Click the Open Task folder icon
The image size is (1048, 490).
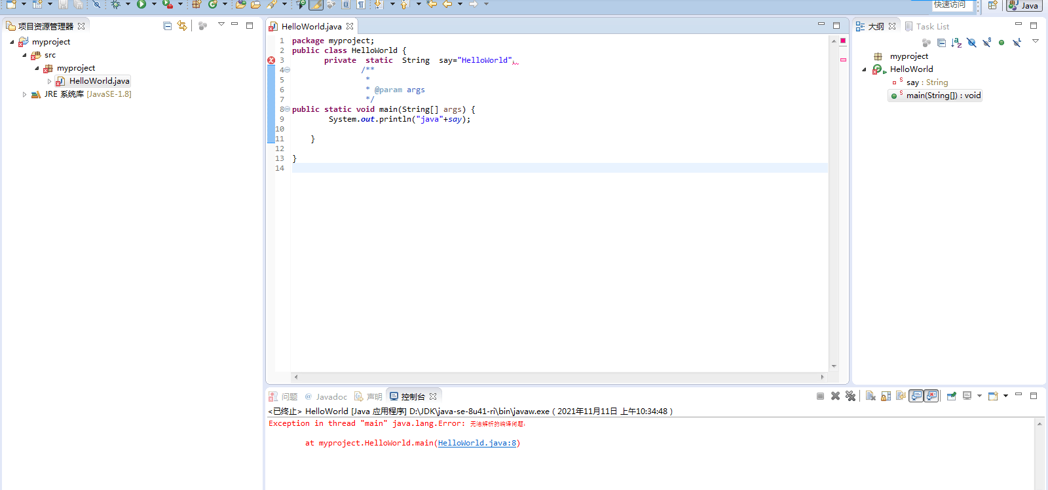(x=255, y=5)
